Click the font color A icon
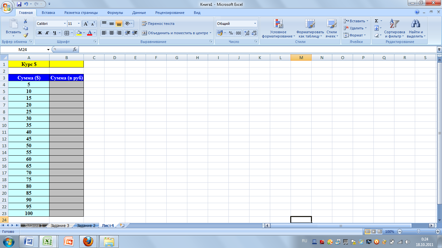442x248 pixels. (x=90, y=33)
